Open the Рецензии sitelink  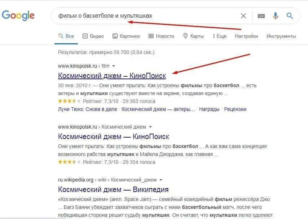point(235,109)
